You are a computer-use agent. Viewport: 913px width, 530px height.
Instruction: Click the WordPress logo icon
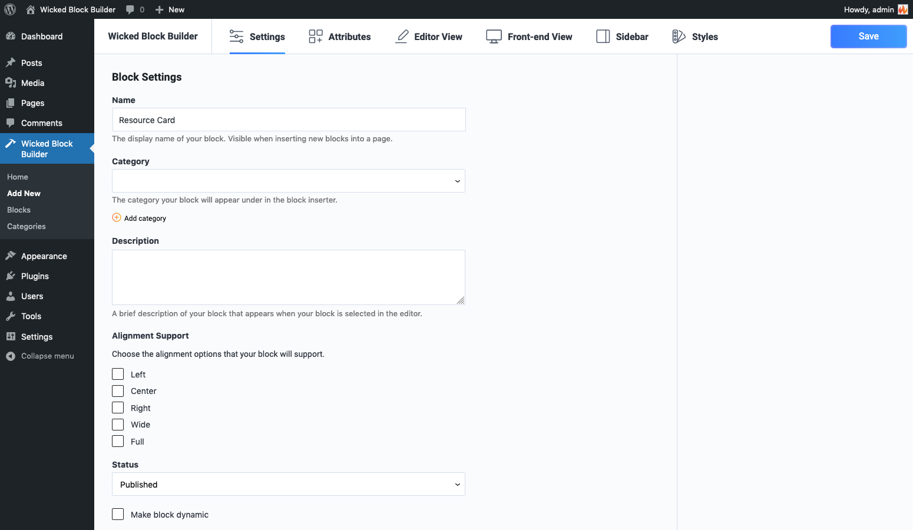[10, 9]
